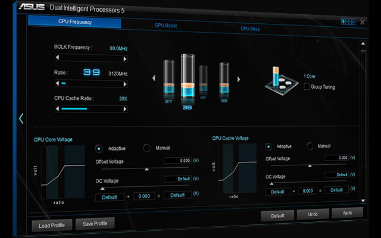Select the tall center core cylinder showing 39
Screen dimensions: 381x238
click(x=187, y=80)
